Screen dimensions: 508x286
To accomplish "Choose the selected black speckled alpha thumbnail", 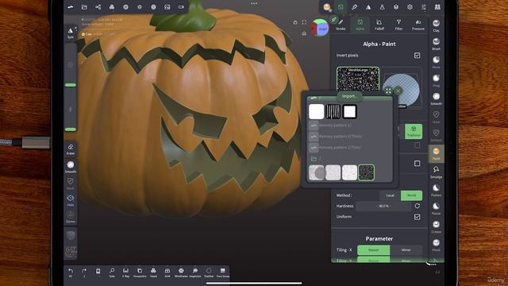I will [x=367, y=172].
